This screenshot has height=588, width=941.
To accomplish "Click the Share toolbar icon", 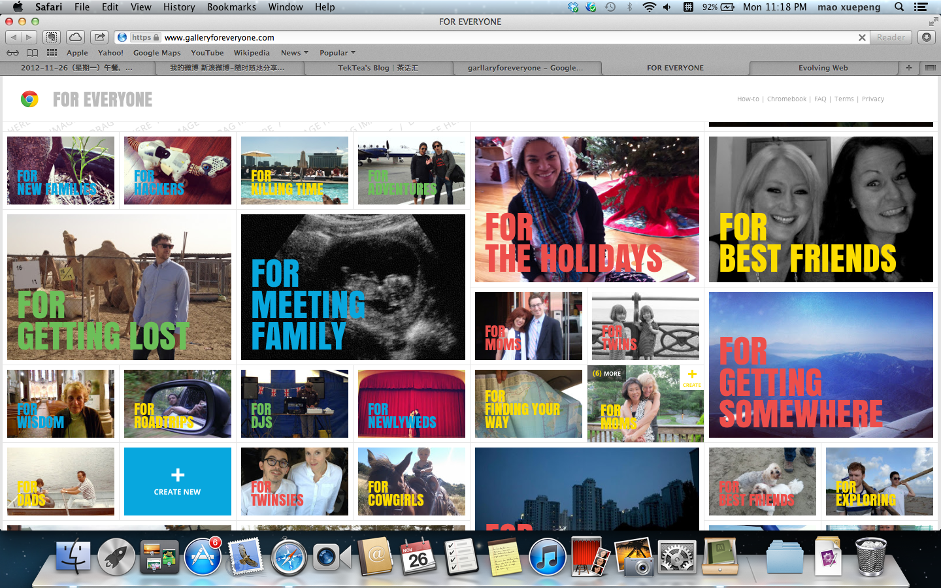I will pos(99,37).
